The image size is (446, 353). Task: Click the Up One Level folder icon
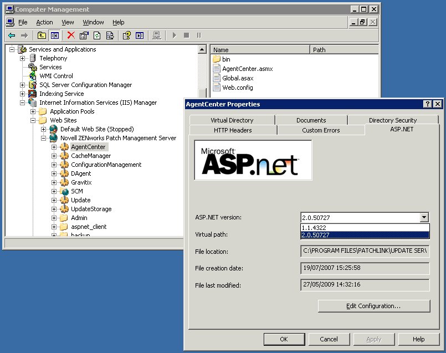pyautogui.click(x=42, y=35)
